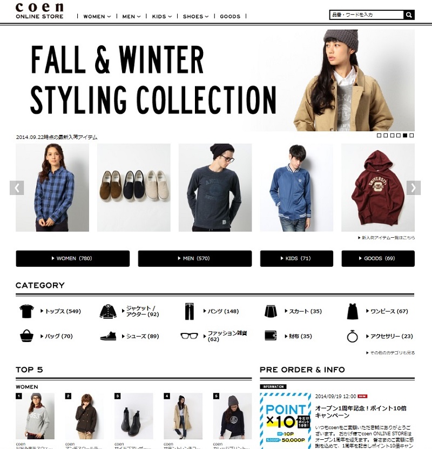Click the sneaker shoes category icon
This screenshot has width=432, height=449.
[x=108, y=336]
